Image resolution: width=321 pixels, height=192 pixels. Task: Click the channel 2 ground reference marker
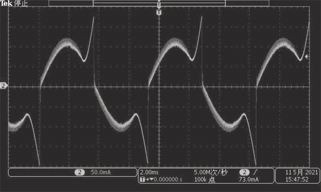pos(4,86)
